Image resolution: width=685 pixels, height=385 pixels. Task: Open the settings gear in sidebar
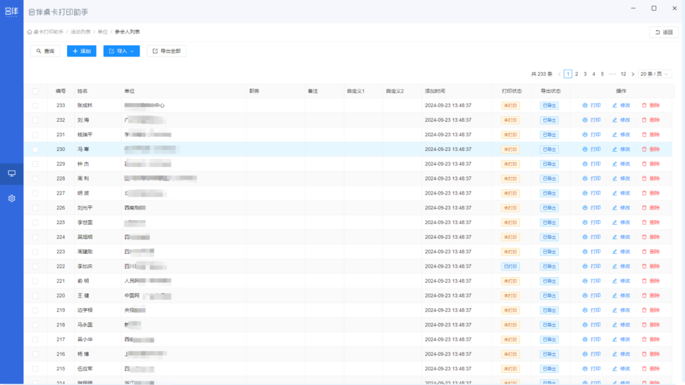[12, 199]
